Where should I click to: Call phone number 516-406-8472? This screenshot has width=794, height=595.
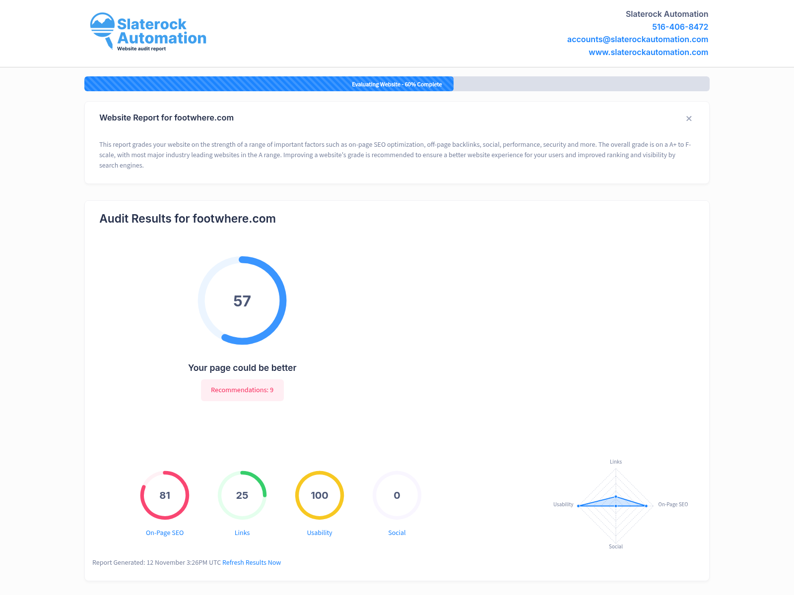(x=680, y=27)
